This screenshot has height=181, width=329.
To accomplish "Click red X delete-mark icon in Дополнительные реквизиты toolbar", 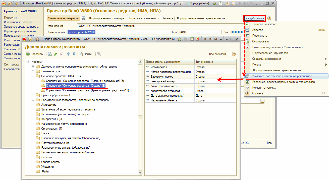I will (x=61, y=54).
